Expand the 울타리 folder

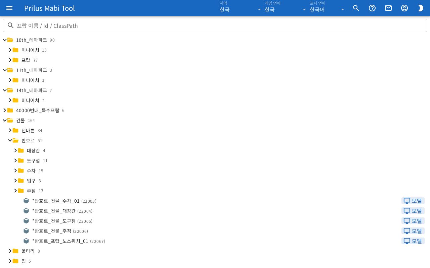[x=10, y=251]
